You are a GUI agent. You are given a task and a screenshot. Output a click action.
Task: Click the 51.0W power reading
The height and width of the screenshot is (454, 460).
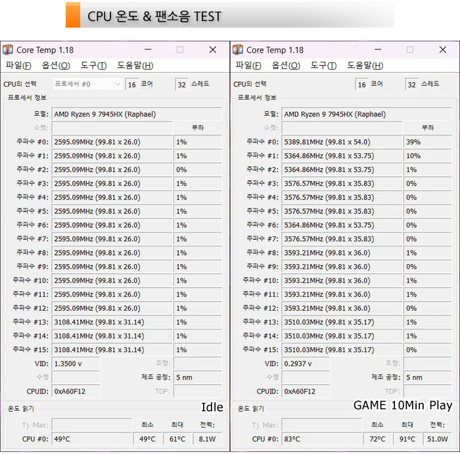tap(438, 439)
